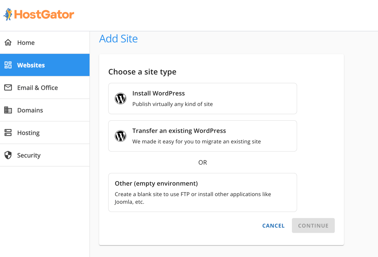Viewport: 378px width, 257px height.
Task: Click 'We made it easy for you to migrate' text
Action: click(x=196, y=141)
